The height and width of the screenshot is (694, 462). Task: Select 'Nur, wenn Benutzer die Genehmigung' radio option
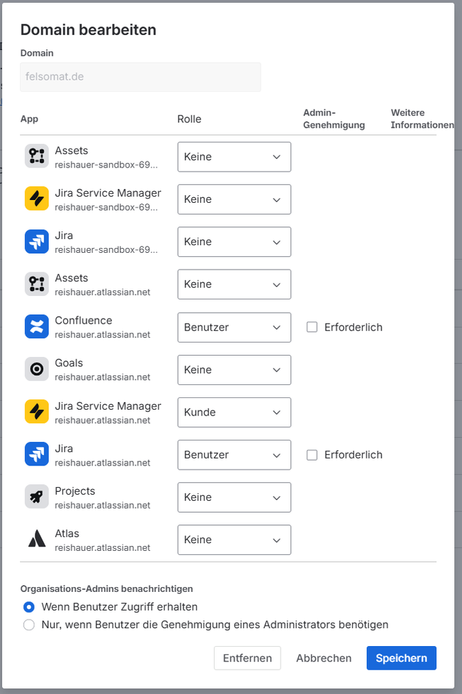(28, 625)
